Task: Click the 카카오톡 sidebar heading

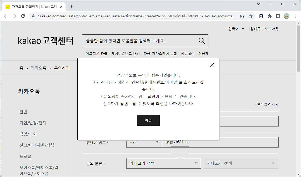Action: pyautogui.click(x=29, y=91)
